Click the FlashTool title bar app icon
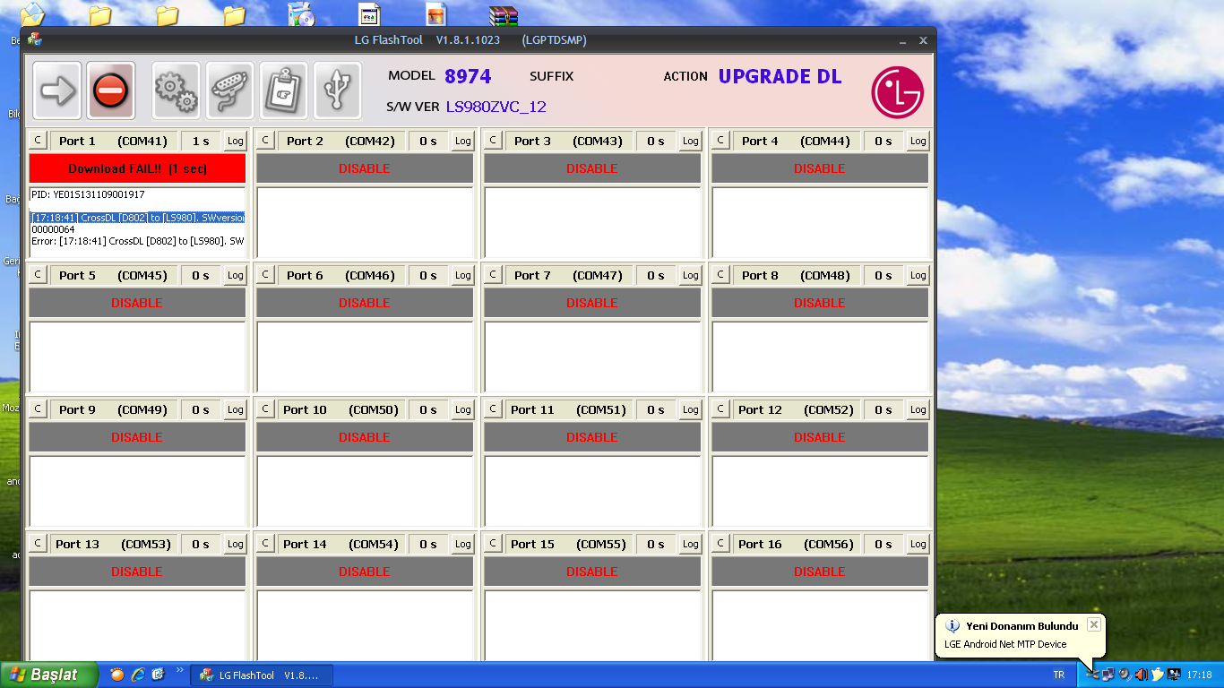Image resolution: width=1224 pixels, height=688 pixels. click(x=35, y=39)
